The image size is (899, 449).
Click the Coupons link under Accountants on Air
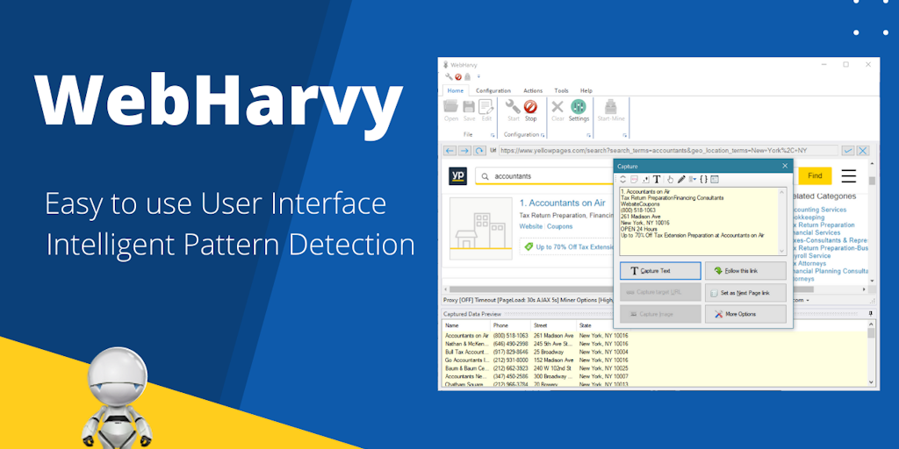[559, 227]
